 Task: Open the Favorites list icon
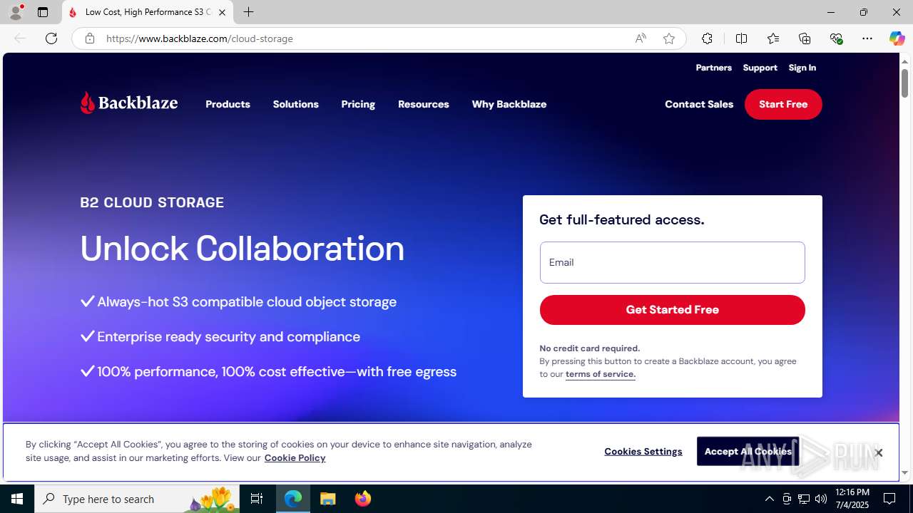(x=772, y=38)
